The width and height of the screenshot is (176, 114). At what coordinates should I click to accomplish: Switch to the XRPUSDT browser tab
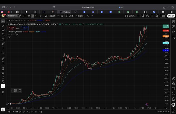click(x=65, y=12)
